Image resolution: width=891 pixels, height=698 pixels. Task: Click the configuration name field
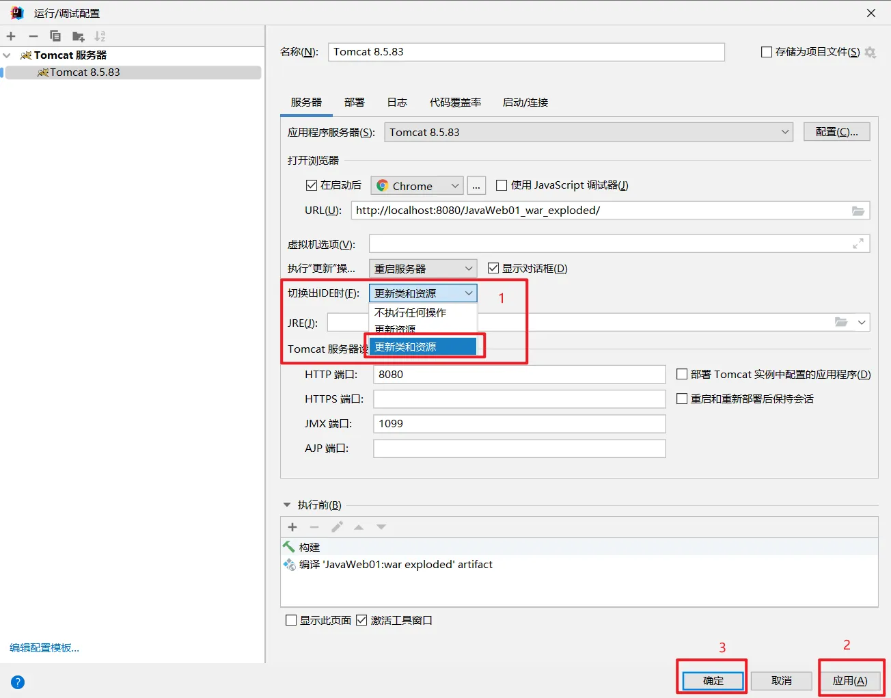[526, 52]
